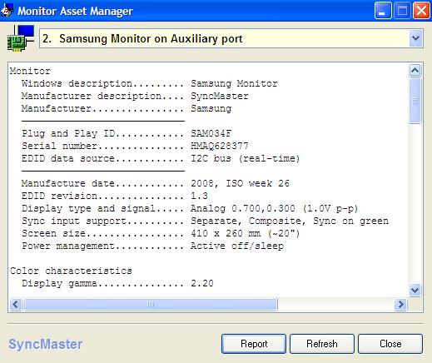Click the SyncMaster label at bottom left
The image size is (432, 363).
46,344
